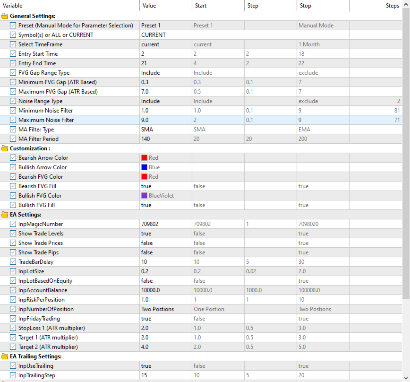This screenshot has width=410, height=382.
Task: Edit the Entry Start Time value 2
Action: 166,53
